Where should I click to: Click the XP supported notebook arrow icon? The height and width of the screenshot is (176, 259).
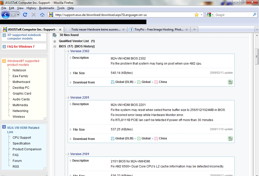click(4, 35)
